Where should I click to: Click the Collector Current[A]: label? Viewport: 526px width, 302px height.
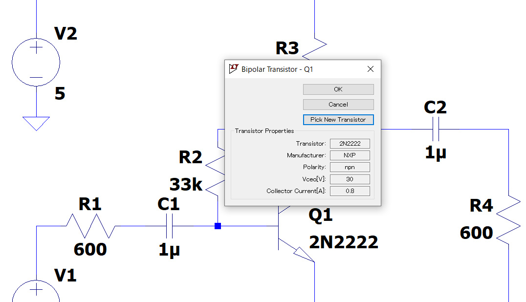[x=296, y=191]
